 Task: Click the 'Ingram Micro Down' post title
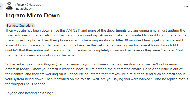click(33, 15)
